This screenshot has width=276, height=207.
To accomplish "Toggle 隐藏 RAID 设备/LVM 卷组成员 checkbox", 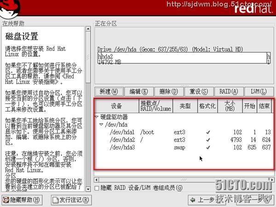I will point(97,188).
